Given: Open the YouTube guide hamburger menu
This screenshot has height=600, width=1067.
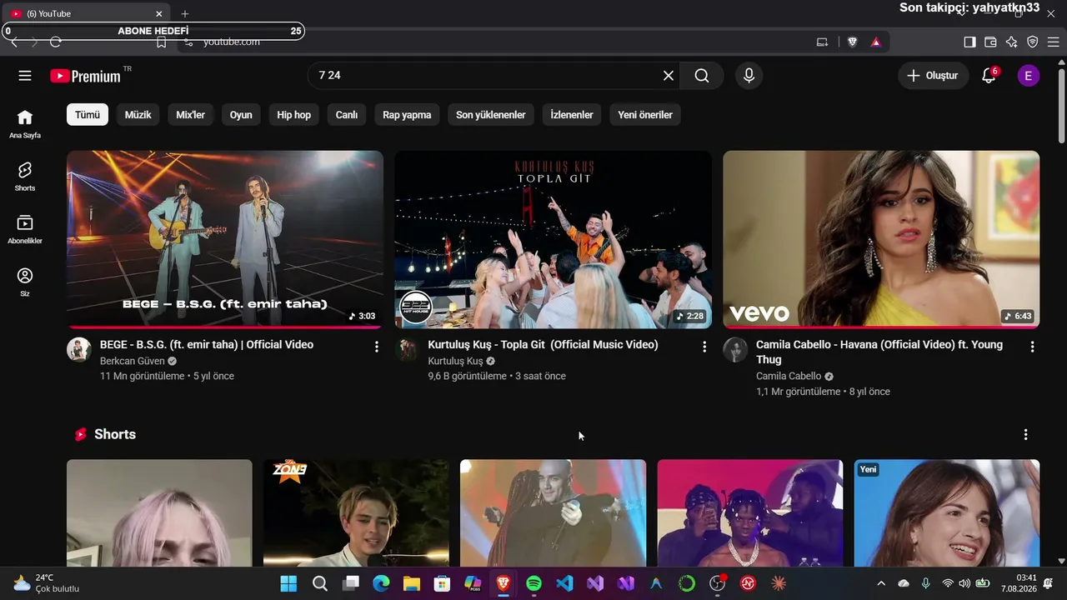Looking at the screenshot, I should point(25,76).
